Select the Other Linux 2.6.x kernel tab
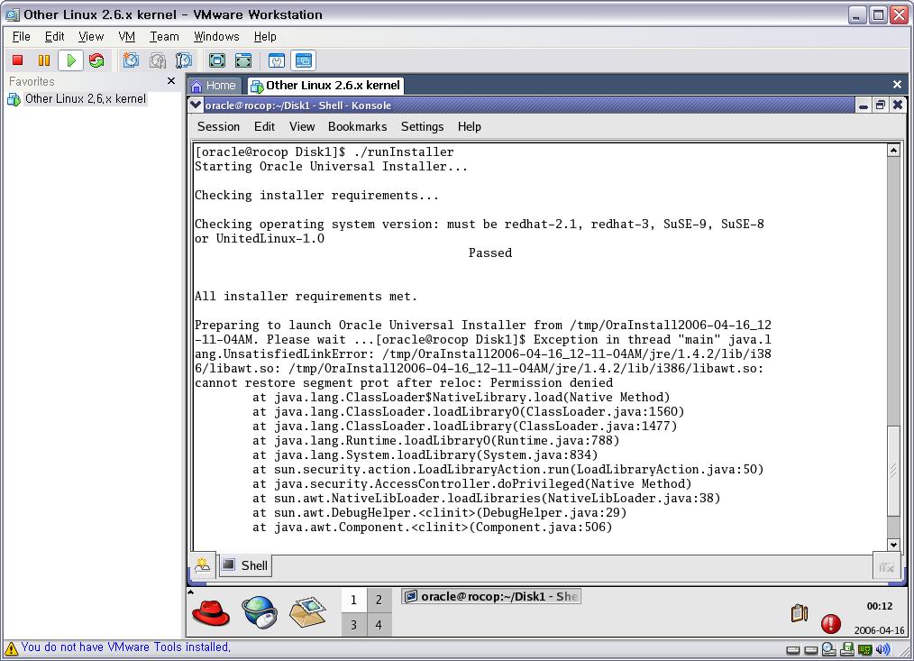Screen dimensions: 914x661 325,86
